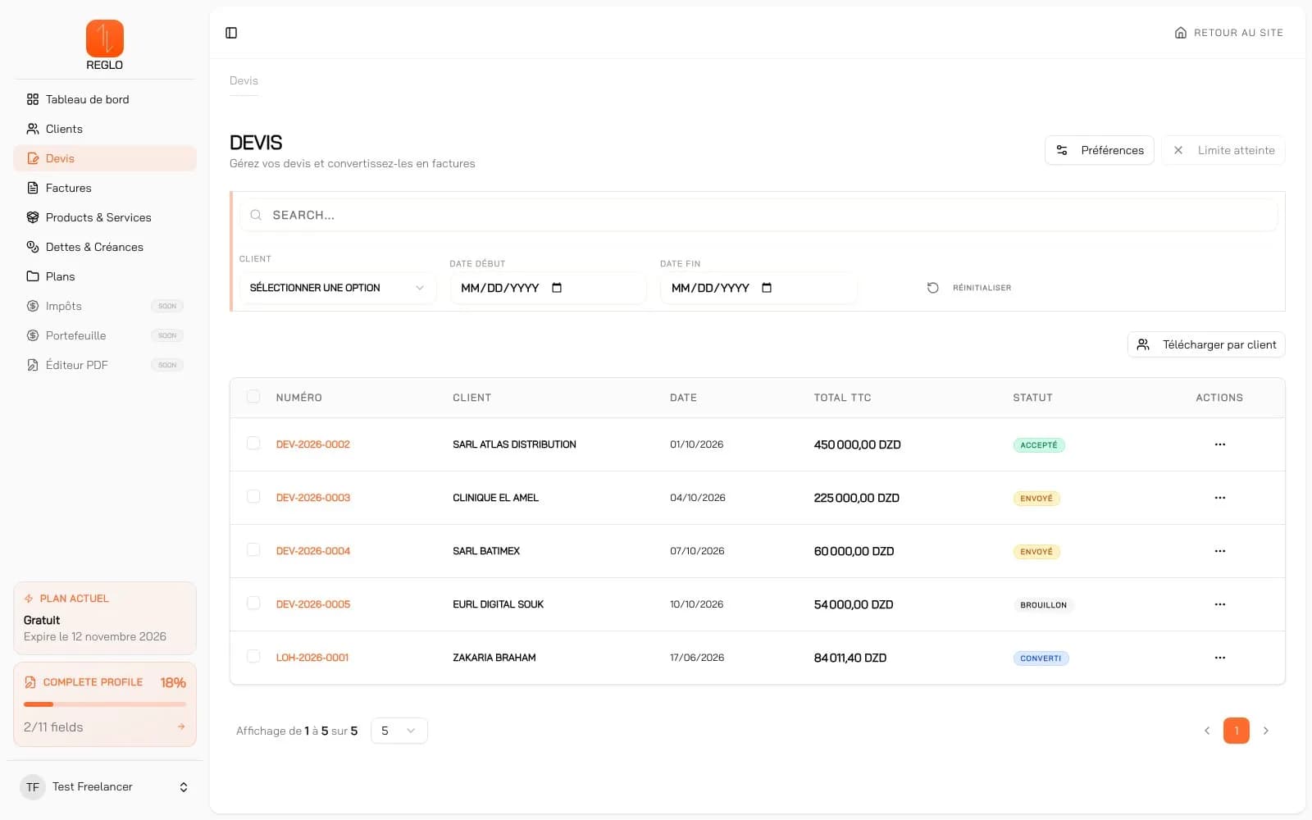This screenshot has width=1312, height=820.
Task: Click Réinitialiser filters button
Action: [x=969, y=288]
